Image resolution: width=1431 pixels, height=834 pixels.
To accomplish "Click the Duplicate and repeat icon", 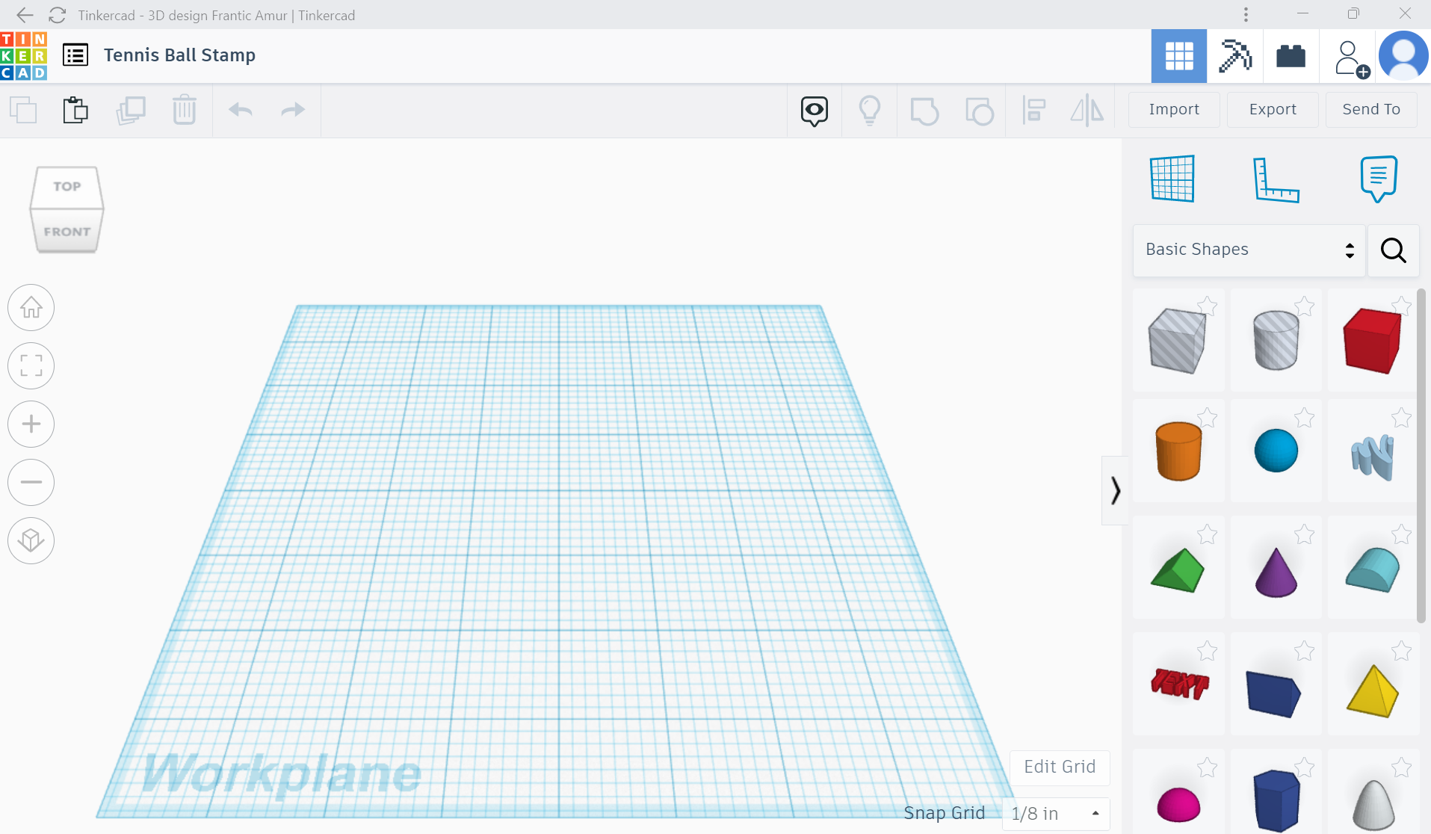I will coord(130,111).
